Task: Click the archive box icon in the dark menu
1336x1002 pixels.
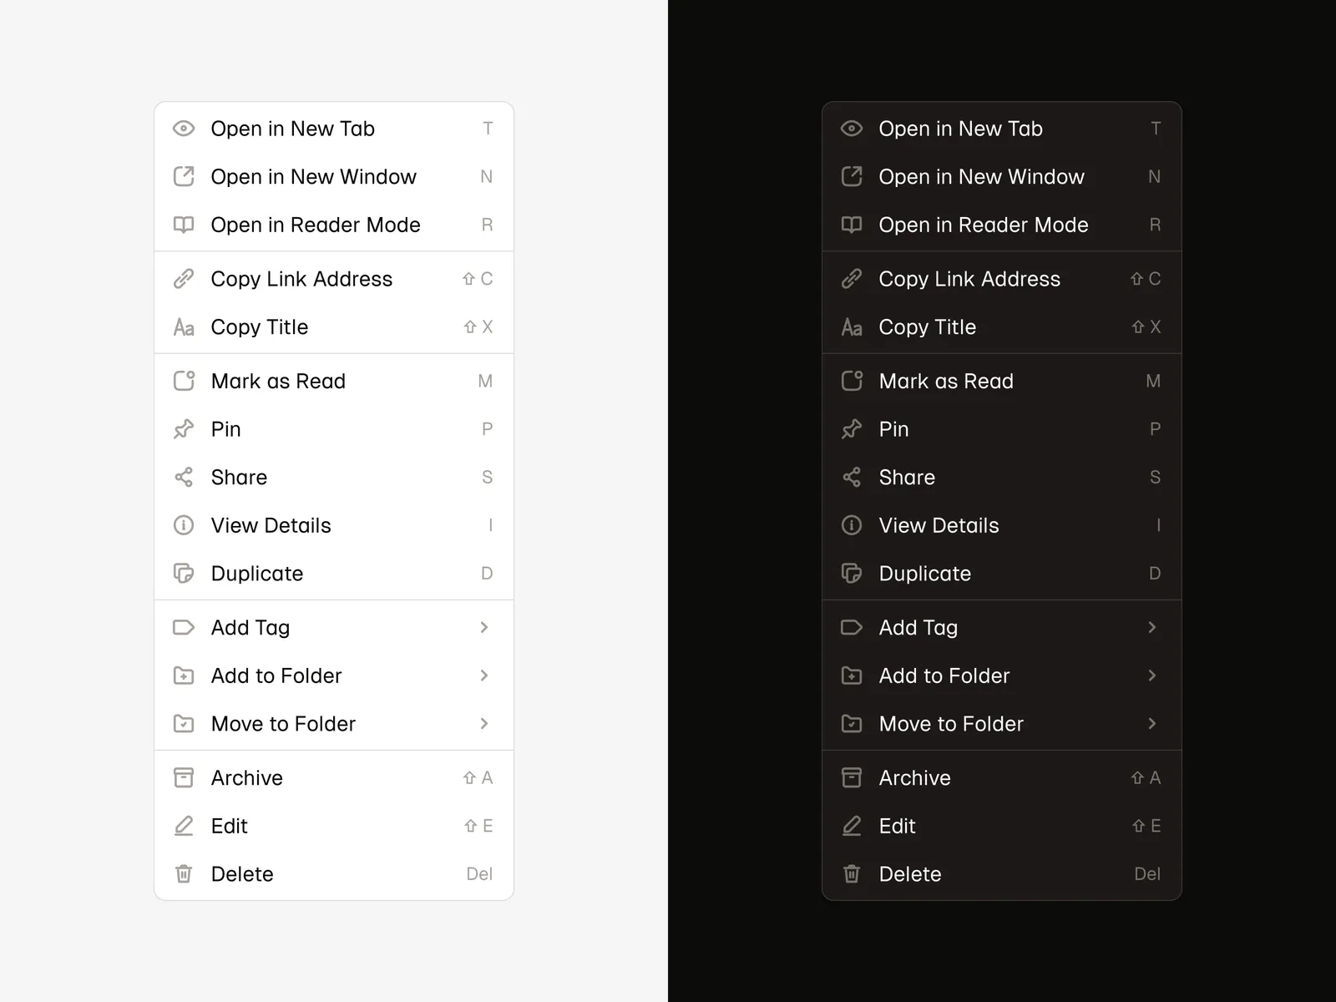Action: pyautogui.click(x=852, y=778)
